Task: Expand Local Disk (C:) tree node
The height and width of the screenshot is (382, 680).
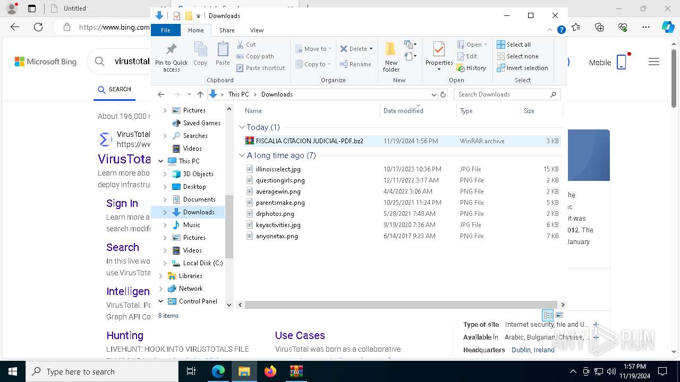Action: [x=165, y=263]
